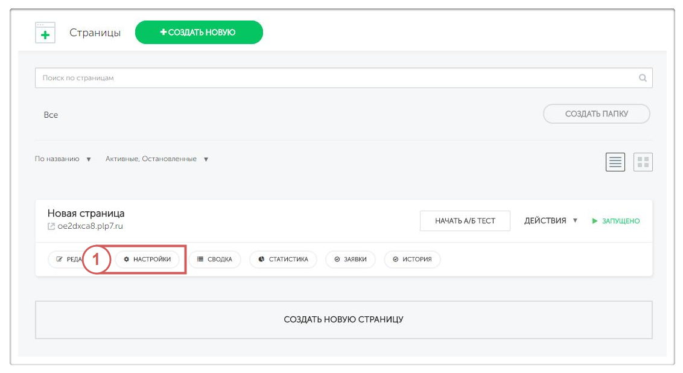Click external link icon beside oe2dxca8.plp7.ru
This screenshot has height=373, width=683.
click(x=51, y=226)
